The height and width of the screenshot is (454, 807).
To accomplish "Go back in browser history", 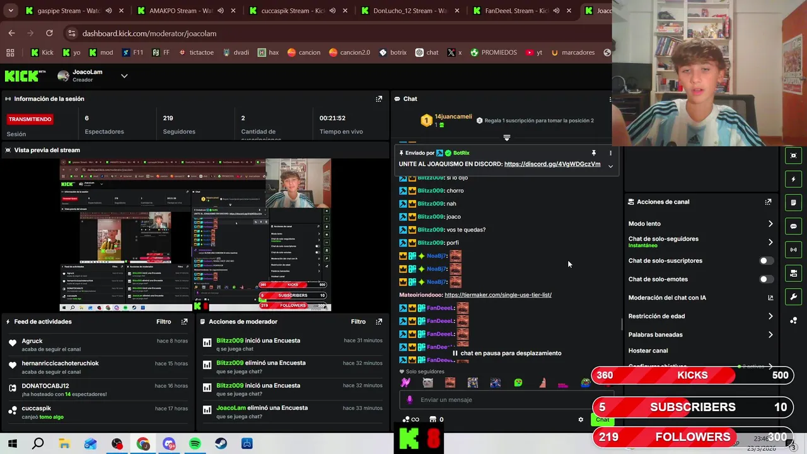I will 11,33.
